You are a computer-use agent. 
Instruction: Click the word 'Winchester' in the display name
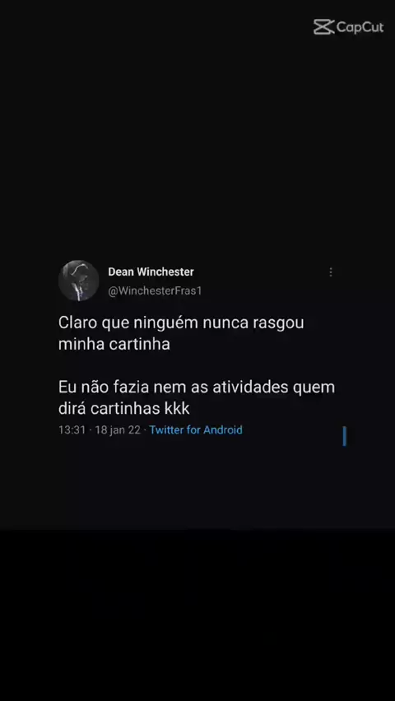(x=165, y=272)
